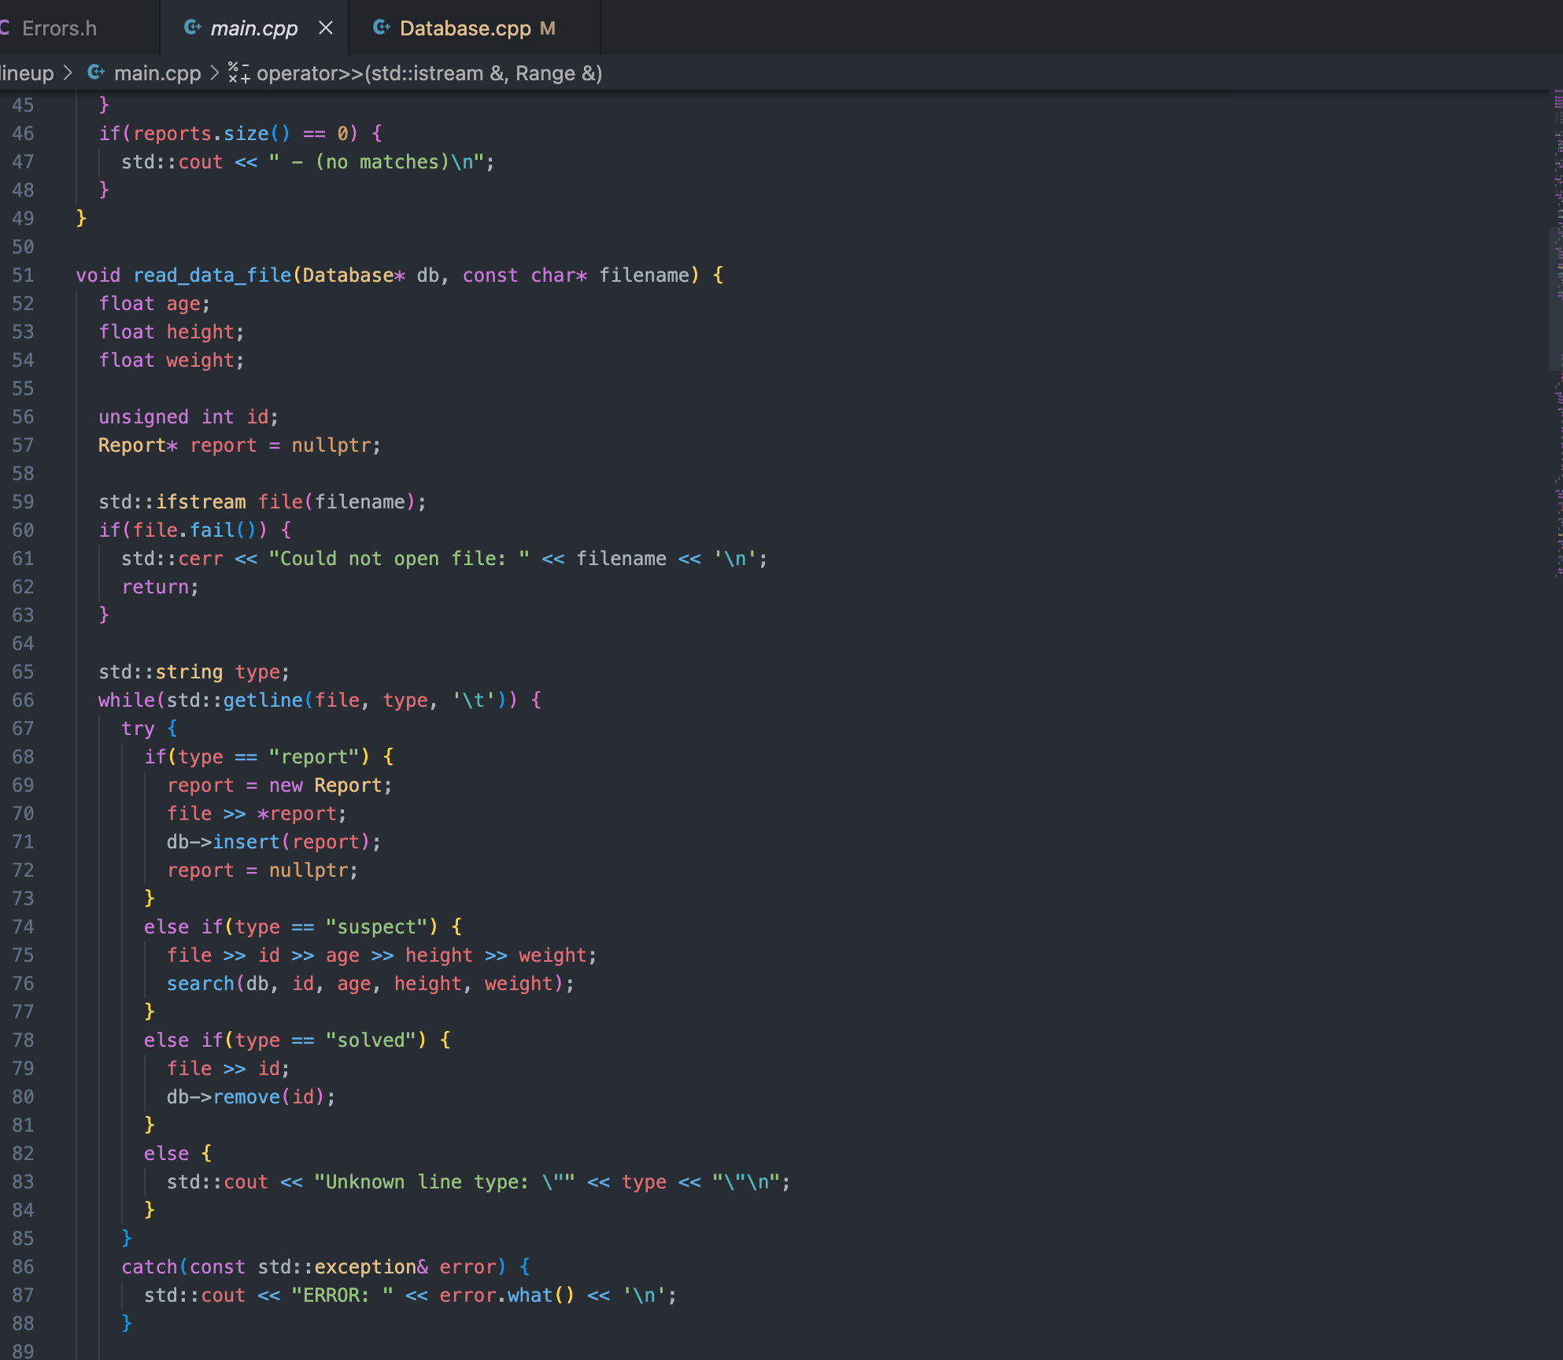Viewport: 1563px width, 1360px height.
Task: Click 'db->remove(id);' call
Action: (251, 1097)
